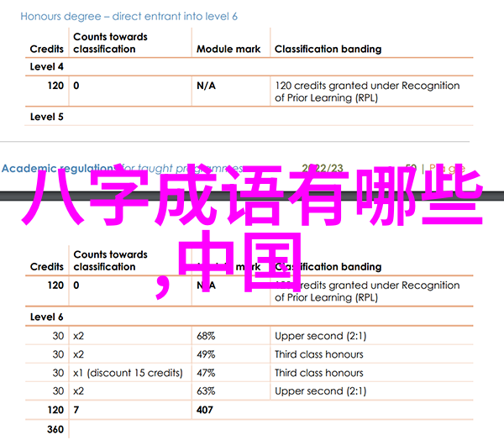Click the '30' credits cell in the 49% row
This screenshot has height=440, width=504.
pos(58,354)
